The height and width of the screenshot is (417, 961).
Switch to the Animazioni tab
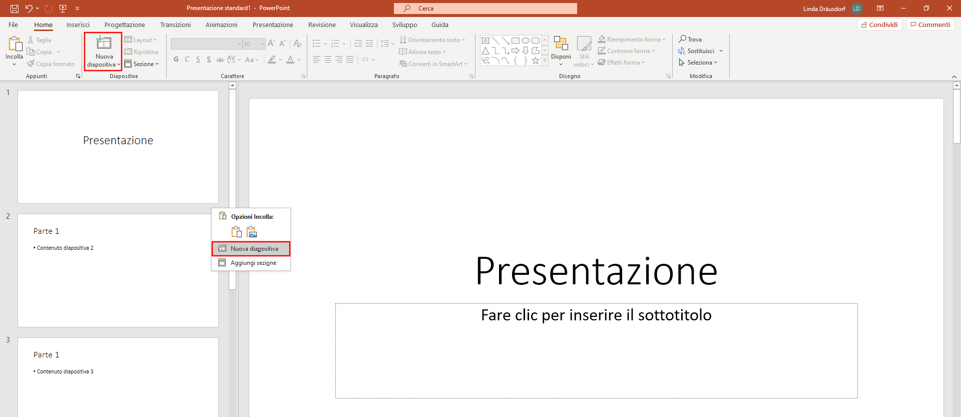coord(221,25)
